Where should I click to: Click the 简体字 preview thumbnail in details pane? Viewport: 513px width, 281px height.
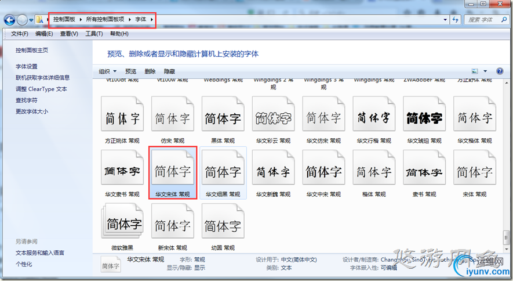point(111,265)
